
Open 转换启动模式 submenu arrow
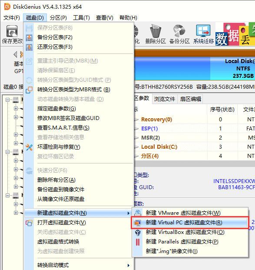coord(128,265)
